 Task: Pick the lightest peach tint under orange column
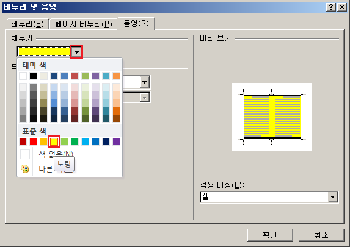116,87
